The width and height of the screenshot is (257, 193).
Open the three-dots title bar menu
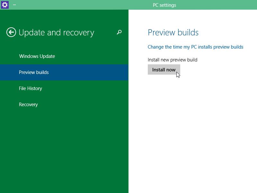coord(14,5)
